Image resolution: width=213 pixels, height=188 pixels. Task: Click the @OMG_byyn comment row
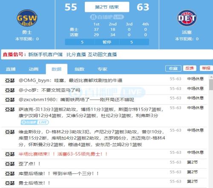point(104,80)
